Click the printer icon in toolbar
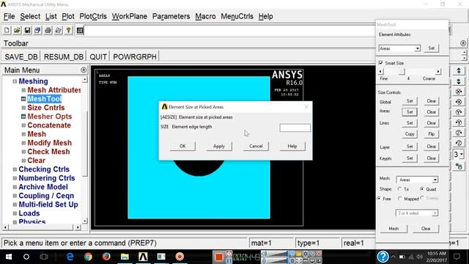The image size is (469, 264). 48,30
